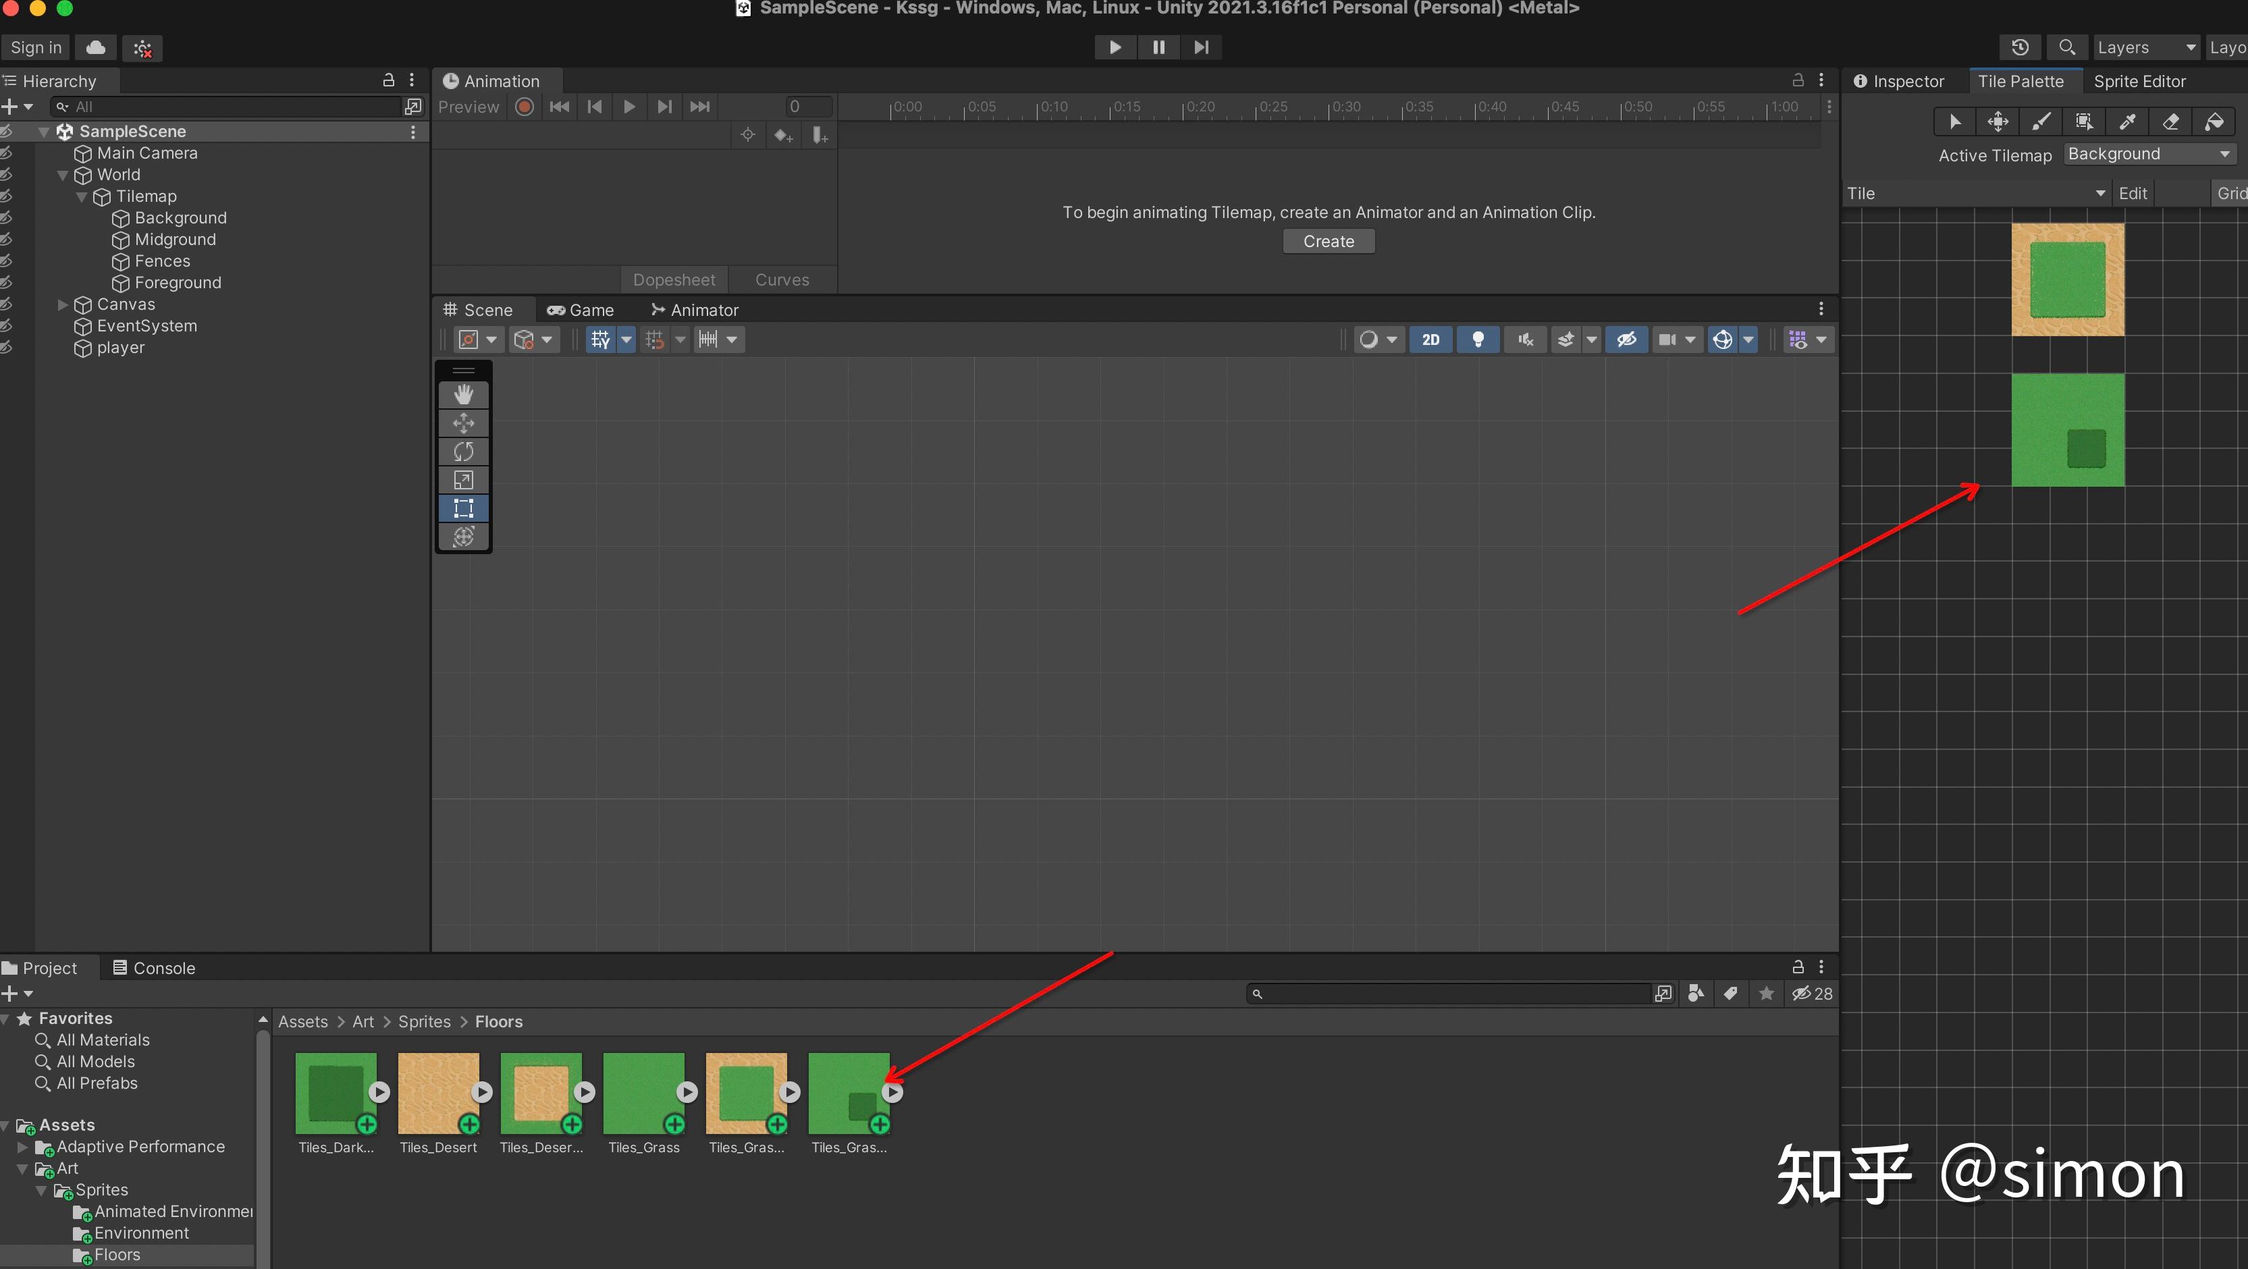This screenshot has height=1269, width=2248.
Task: Click the Play button in top toolbar
Action: click(x=1115, y=47)
